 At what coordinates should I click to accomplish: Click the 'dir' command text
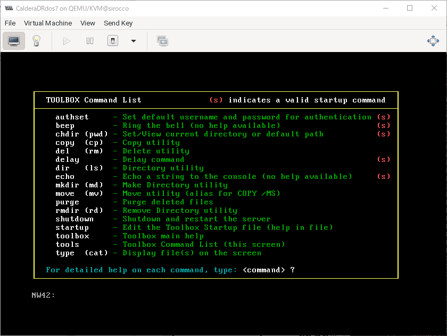click(62, 168)
